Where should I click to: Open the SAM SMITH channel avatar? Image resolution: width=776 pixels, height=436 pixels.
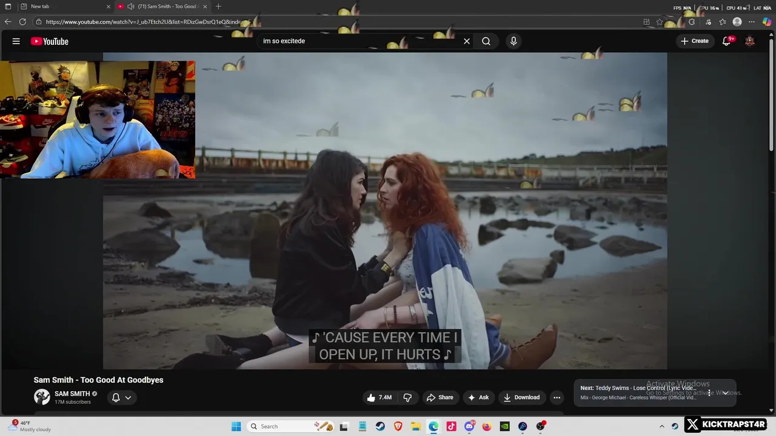[42, 397]
